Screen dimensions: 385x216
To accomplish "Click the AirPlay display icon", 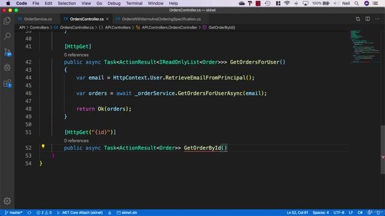I will pos(306,3).
